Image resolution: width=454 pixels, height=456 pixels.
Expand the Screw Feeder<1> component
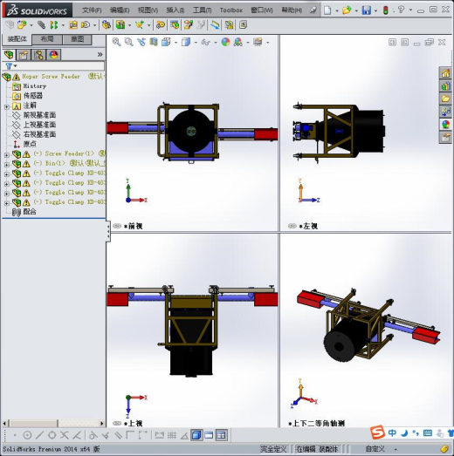7,155
